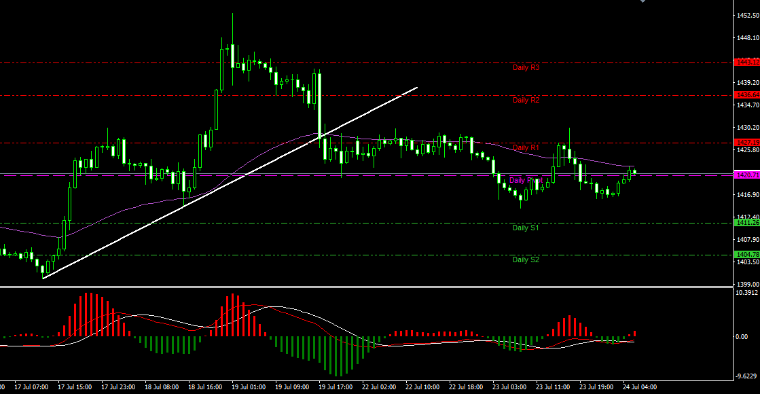760x394 pixels.
Task: Click the 1416.90 price scale value
Action: coord(748,195)
